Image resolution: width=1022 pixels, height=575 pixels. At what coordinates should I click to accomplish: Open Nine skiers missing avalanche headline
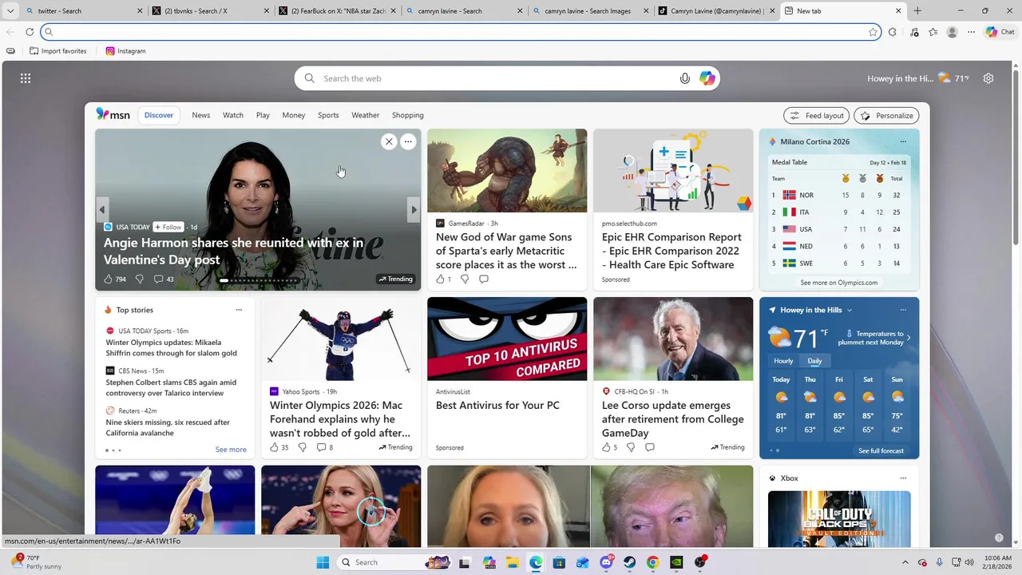[168, 427]
